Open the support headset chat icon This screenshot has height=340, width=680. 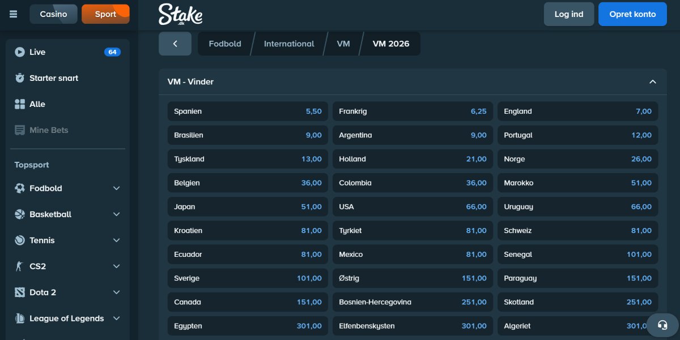tap(662, 325)
